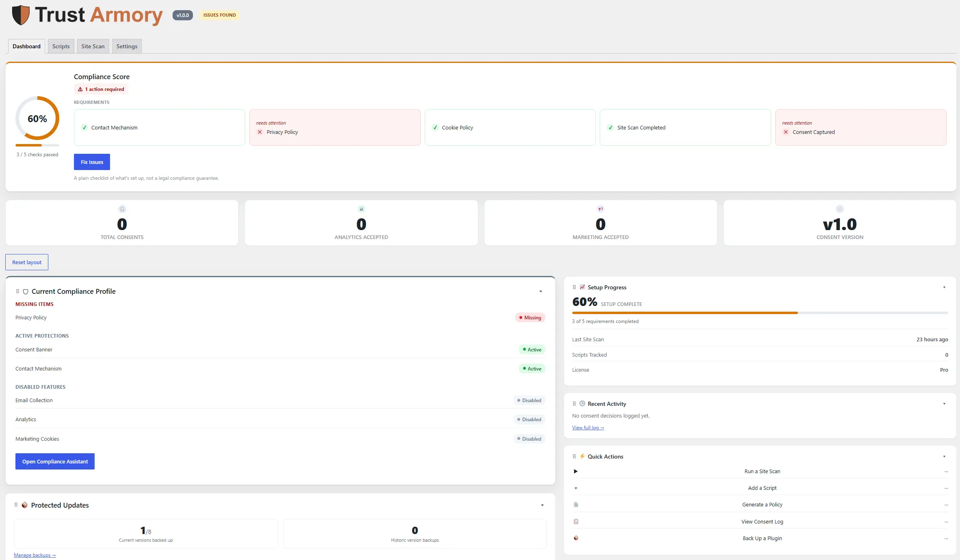Click the Analytics Accepted chart icon
960x560 pixels.
pos(361,209)
